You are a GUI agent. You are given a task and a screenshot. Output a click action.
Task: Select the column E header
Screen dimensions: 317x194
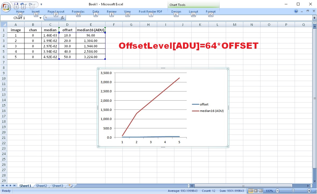(91, 24)
